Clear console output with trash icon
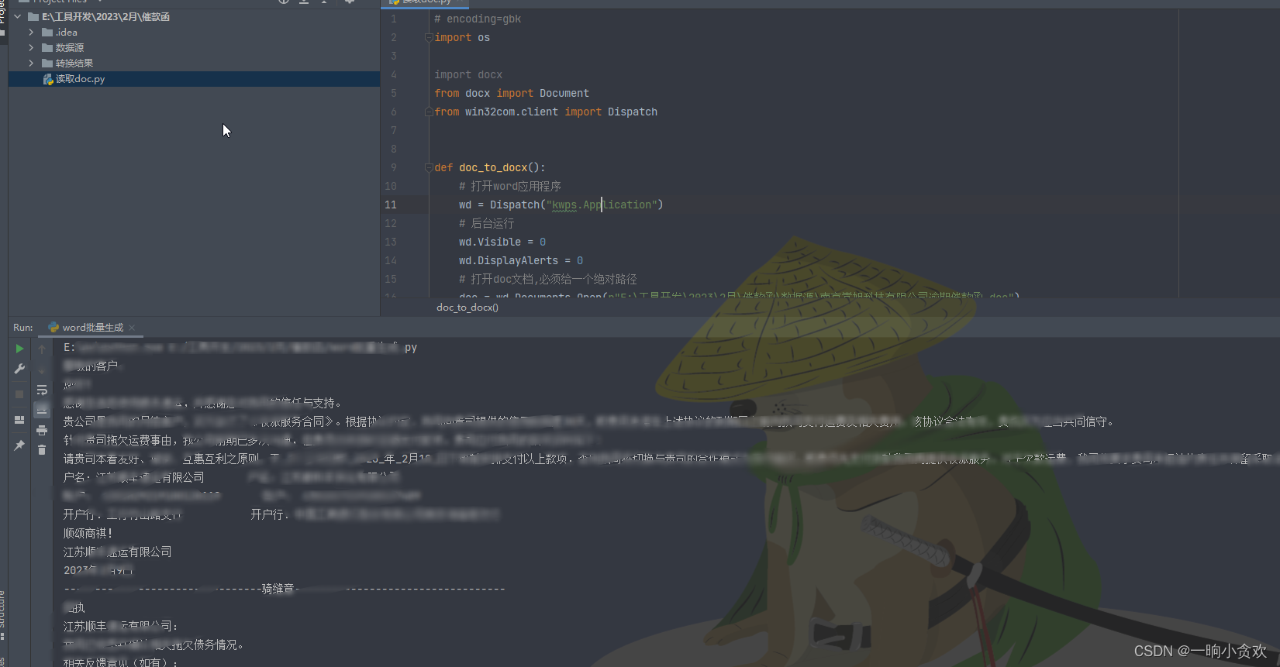 tap(42, 450)
